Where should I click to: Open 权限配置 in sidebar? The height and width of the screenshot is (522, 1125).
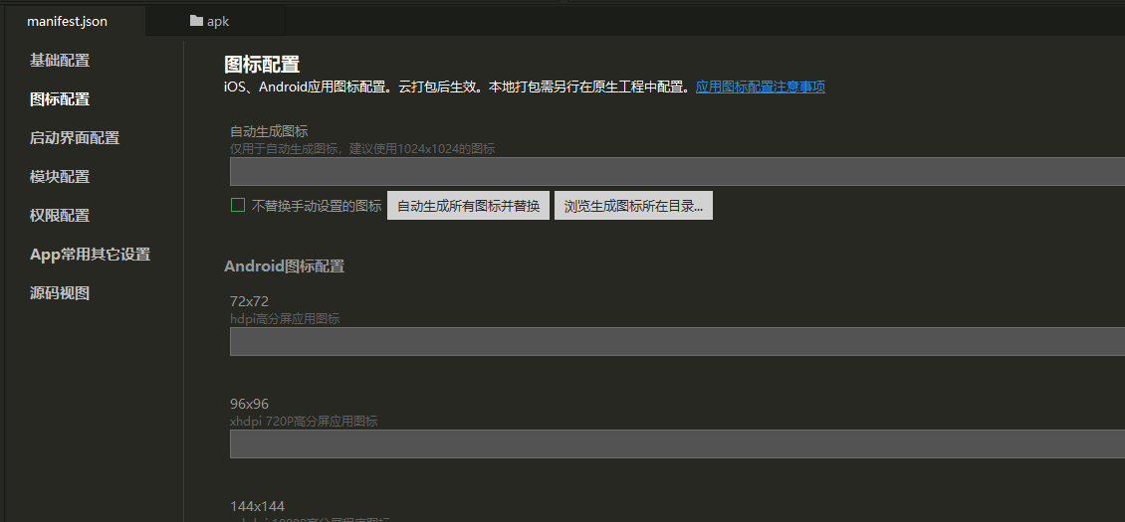click(60, 215)
